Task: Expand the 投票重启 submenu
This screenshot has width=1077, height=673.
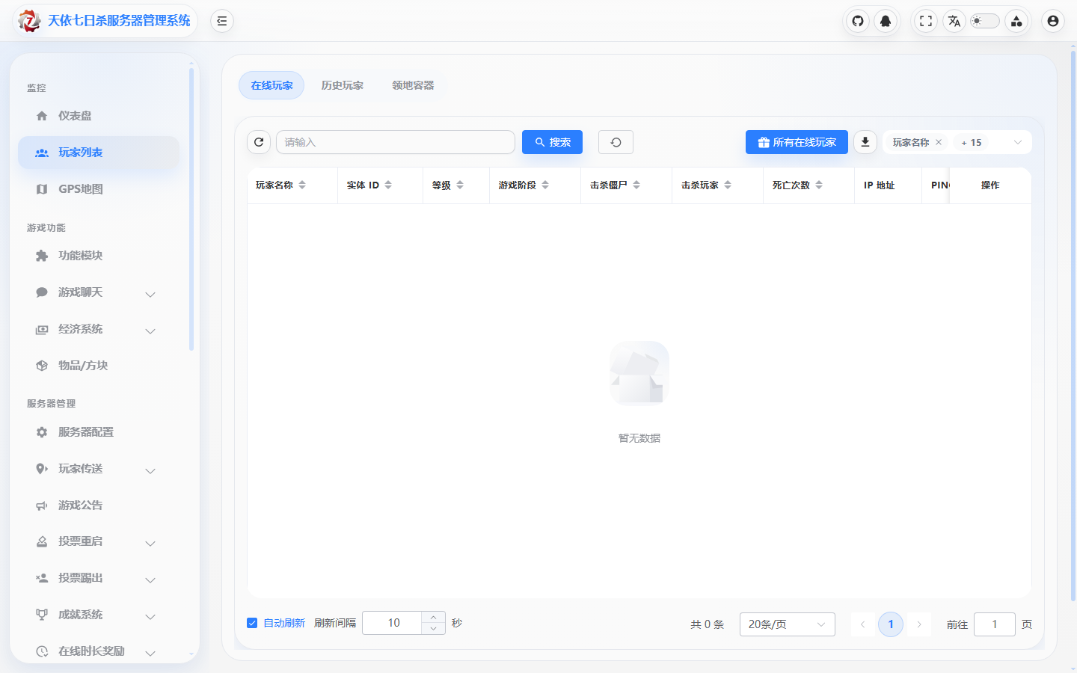Action: (99, 541)
